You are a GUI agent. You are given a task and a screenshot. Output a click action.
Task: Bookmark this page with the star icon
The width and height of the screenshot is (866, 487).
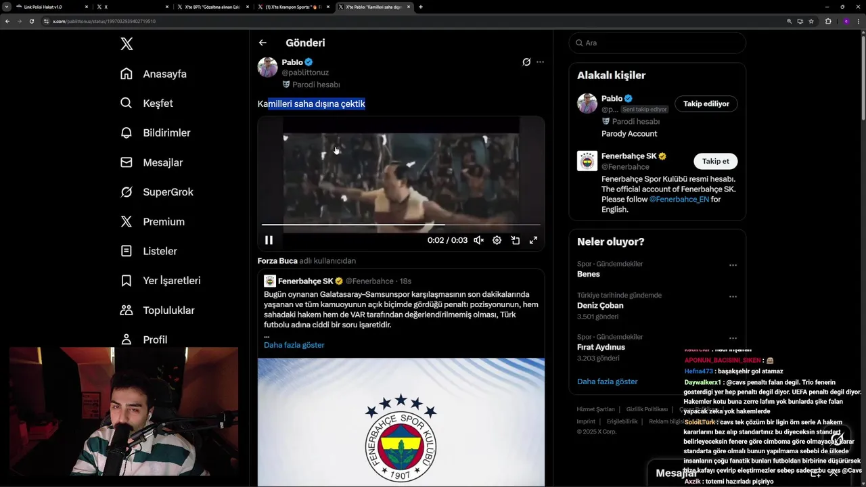click(811, 21)
